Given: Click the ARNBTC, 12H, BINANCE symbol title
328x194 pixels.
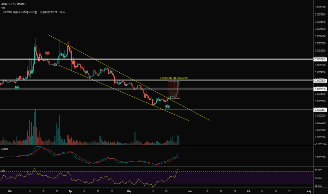Looking at the screenshot, I should 14,4.
